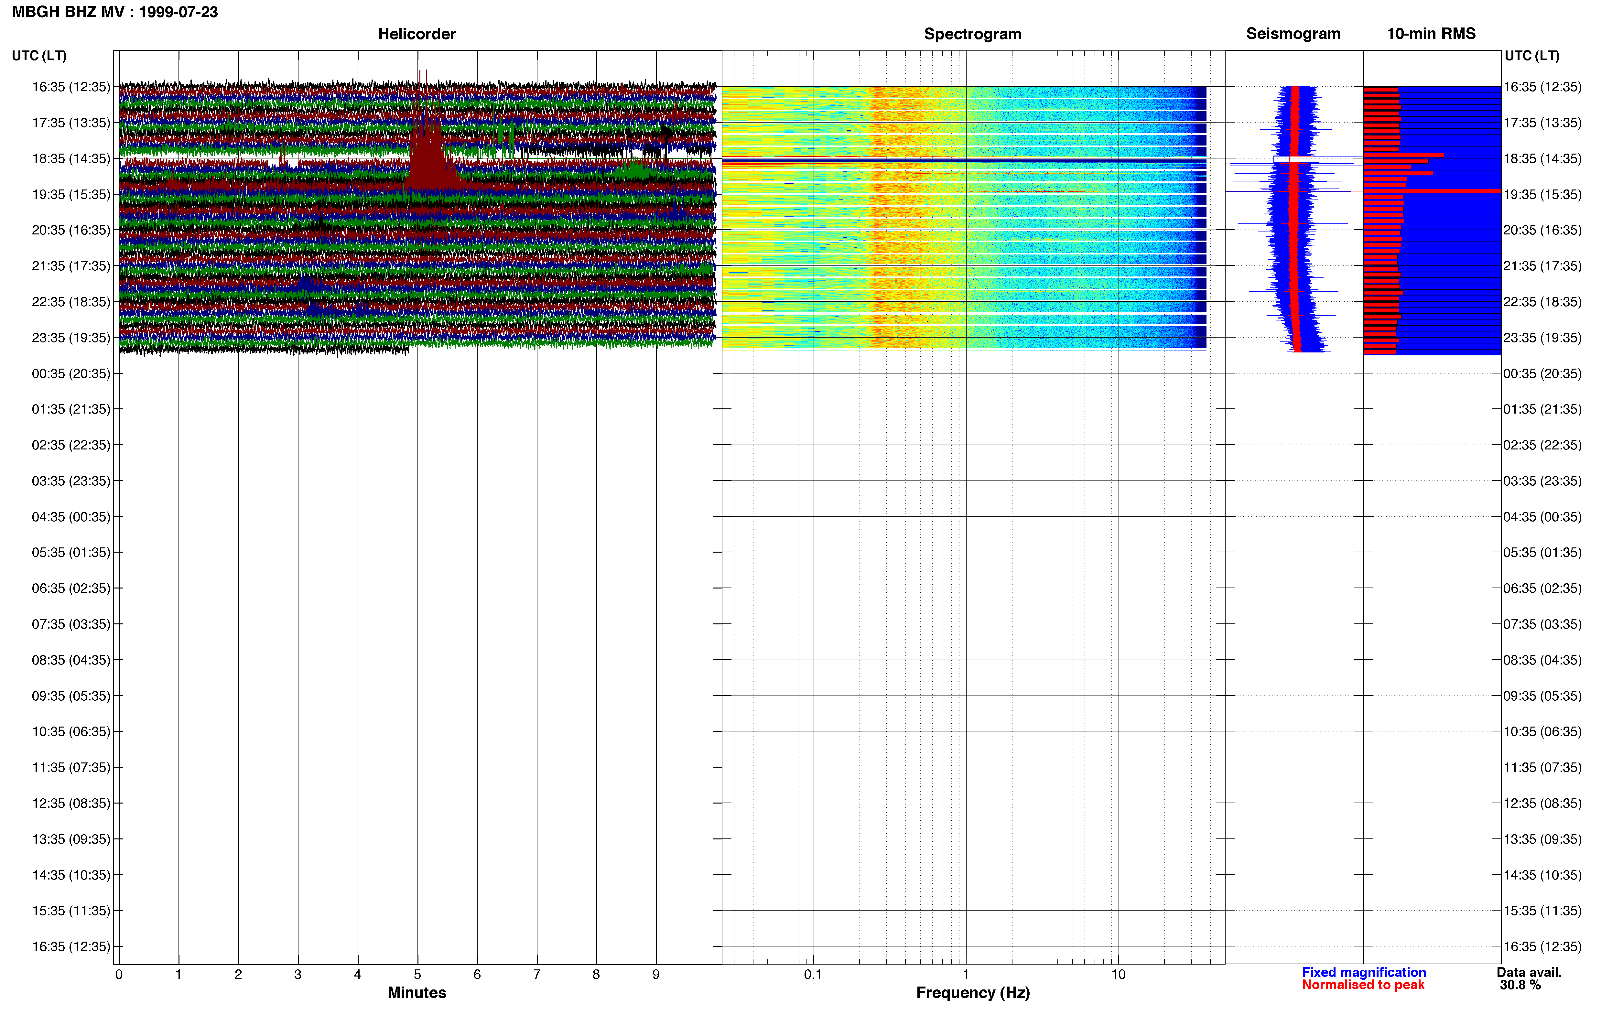Click the right 17:35 (13:35) time label
The image size is (1623, 1015).
(x=1542, y=123)
